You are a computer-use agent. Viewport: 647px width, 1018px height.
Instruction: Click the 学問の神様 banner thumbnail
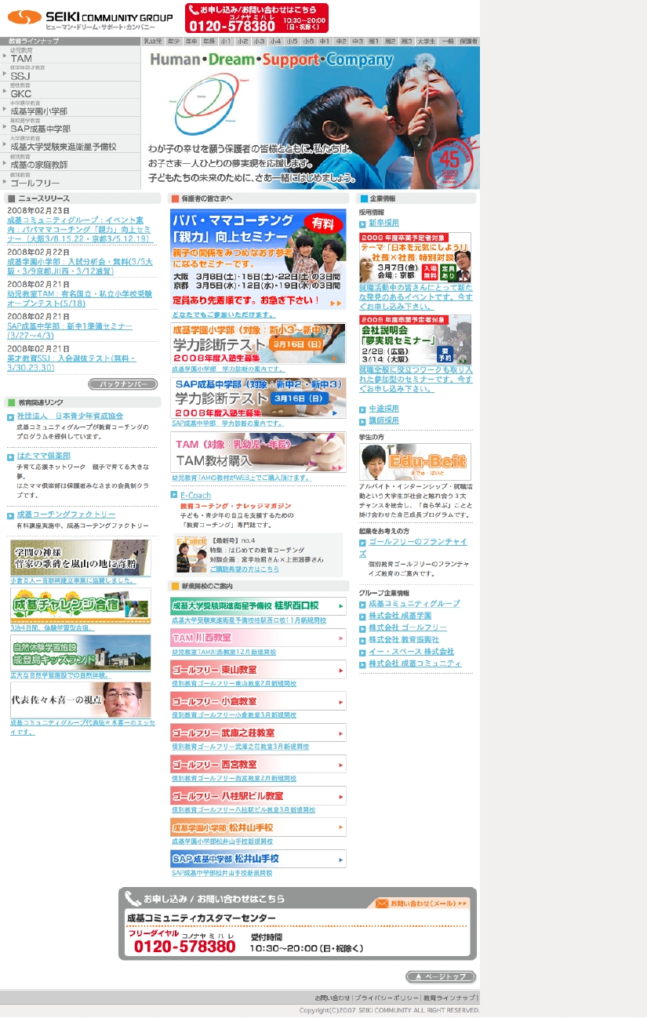[x=80, y=558]
